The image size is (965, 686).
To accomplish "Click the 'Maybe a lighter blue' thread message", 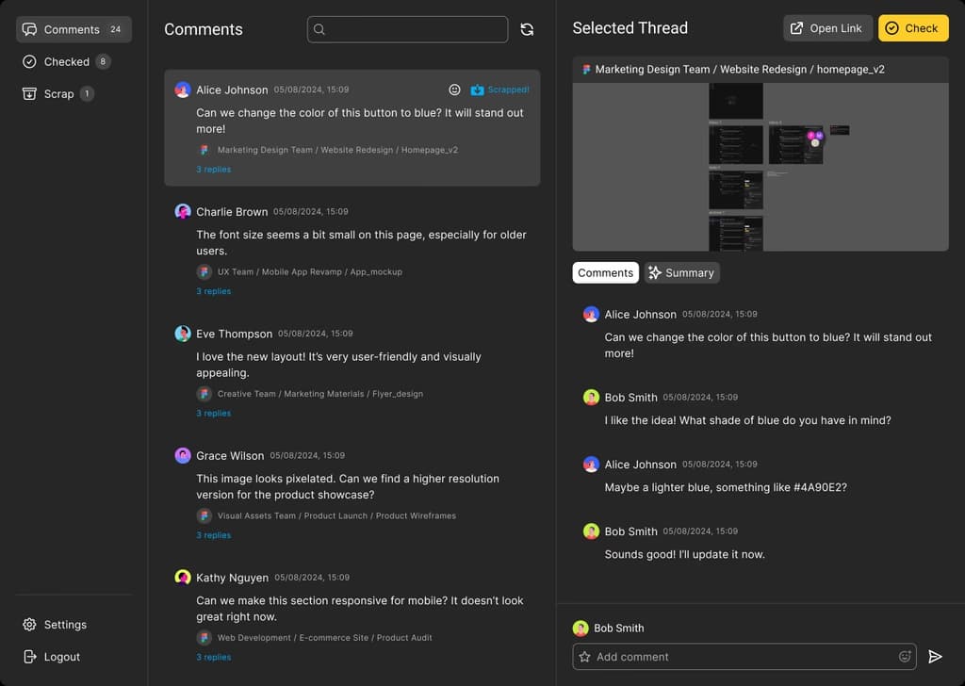I will (x=725, y=487).
